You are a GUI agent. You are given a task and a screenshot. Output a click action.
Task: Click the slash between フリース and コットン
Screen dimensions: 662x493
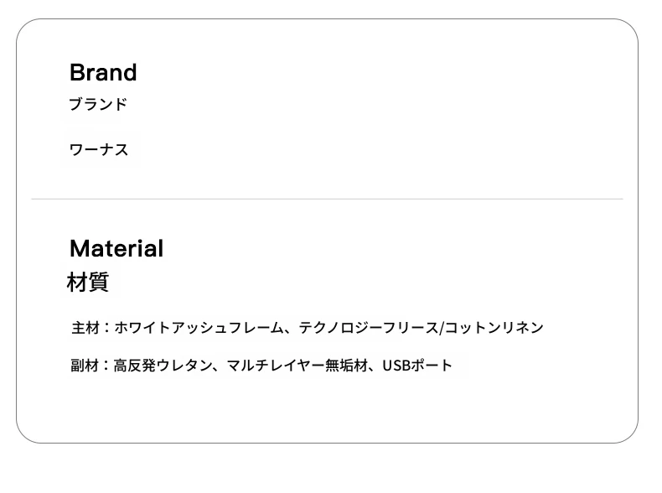point(441,327)
